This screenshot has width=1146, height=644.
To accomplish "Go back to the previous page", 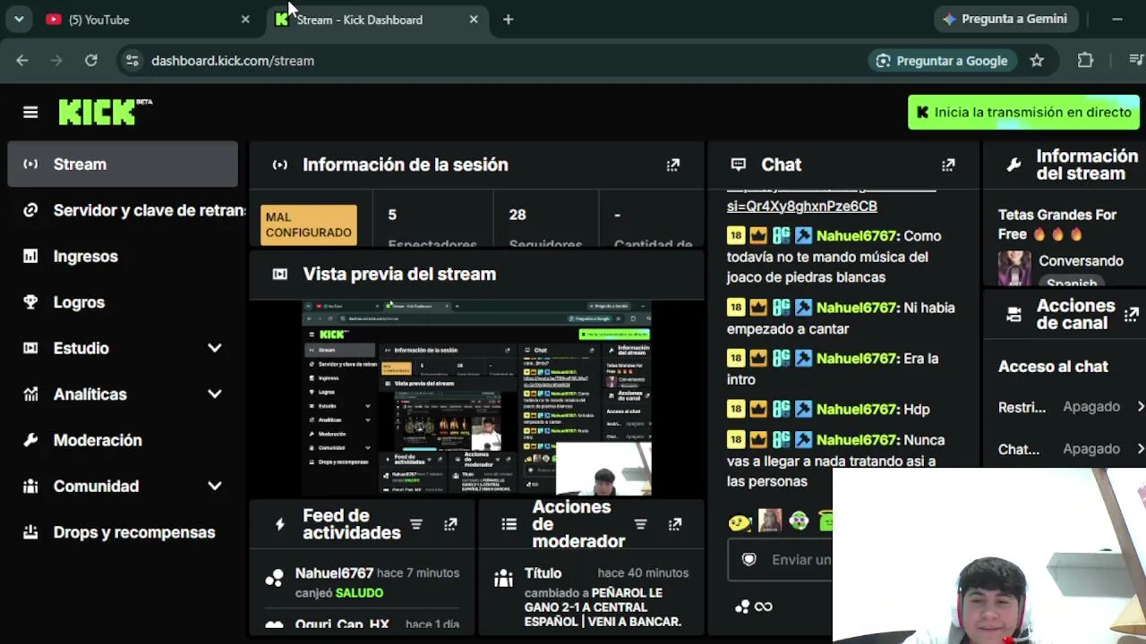I will coord(22,61).
